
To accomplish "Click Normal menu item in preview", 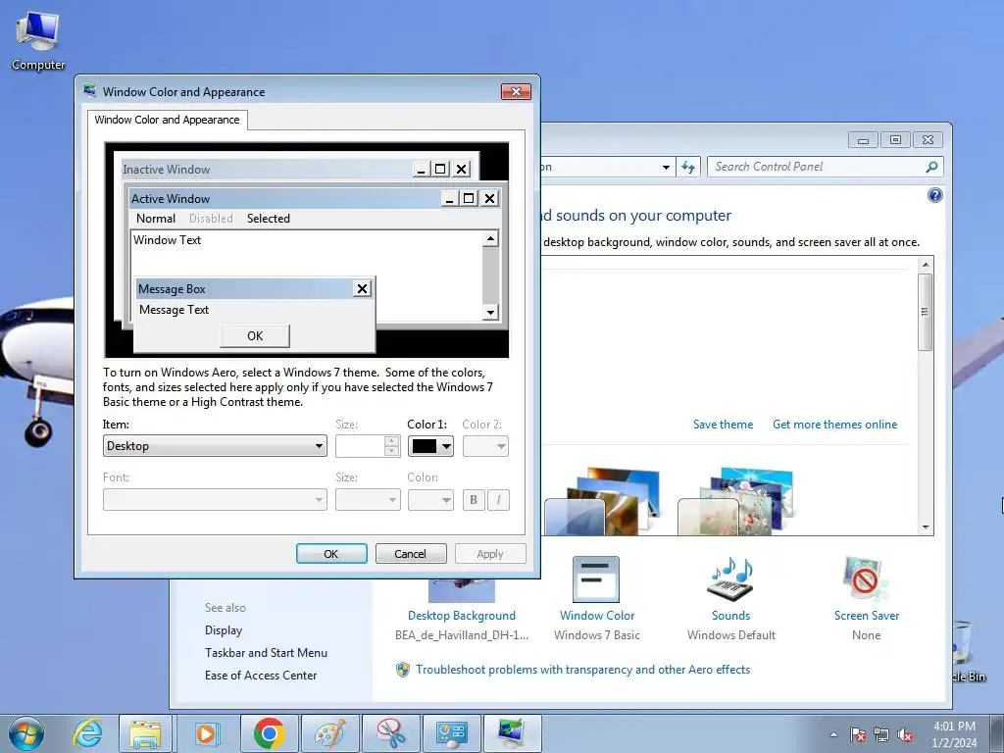I will [x=156, y=219].
